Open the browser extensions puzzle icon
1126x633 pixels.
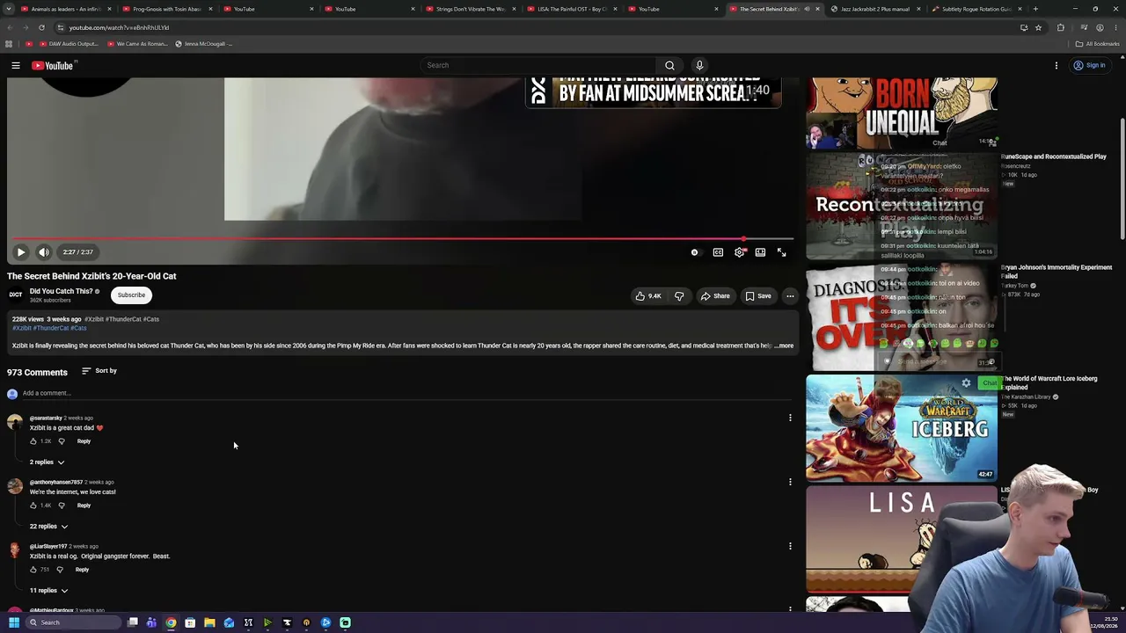pos(1060,27)
